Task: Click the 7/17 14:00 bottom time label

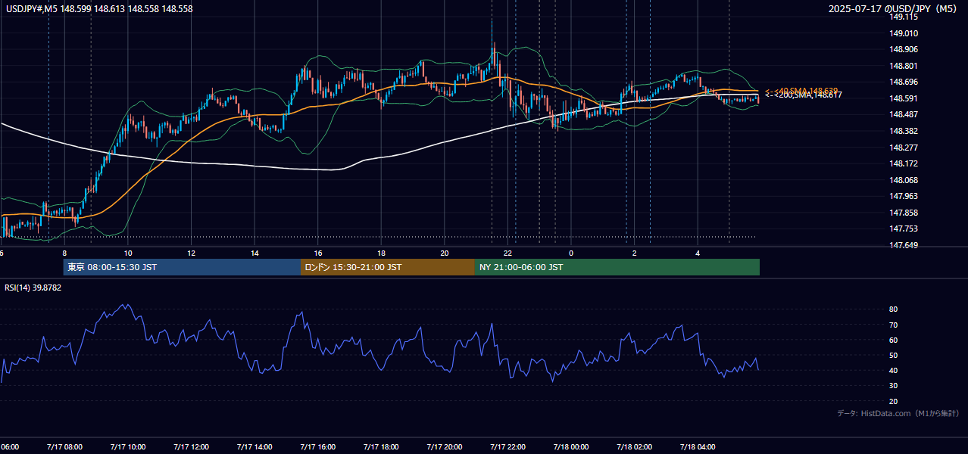Action: [254, 447]
